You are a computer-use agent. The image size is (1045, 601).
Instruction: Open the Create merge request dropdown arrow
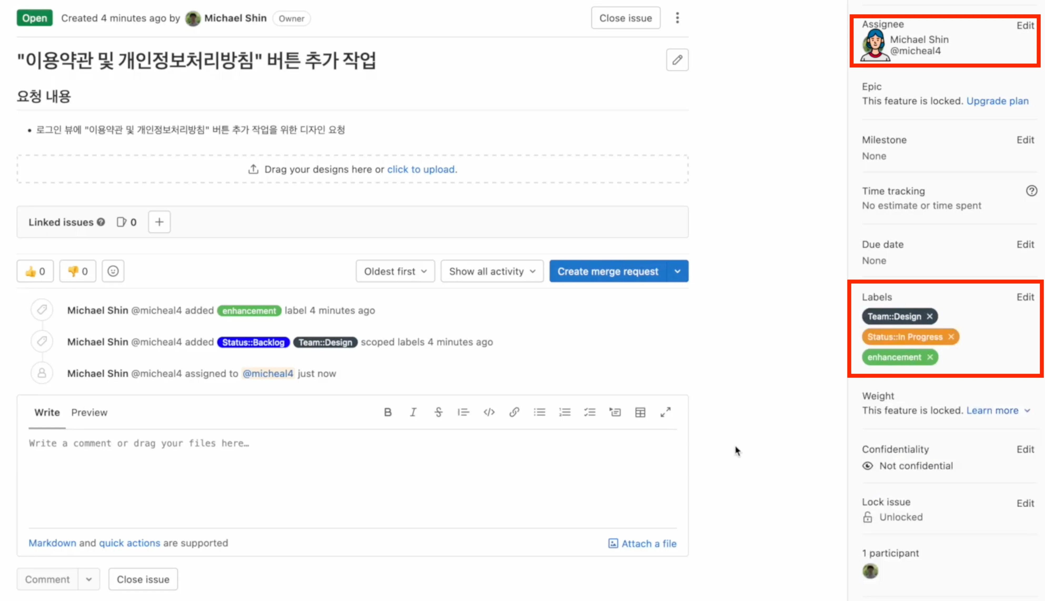677,271
